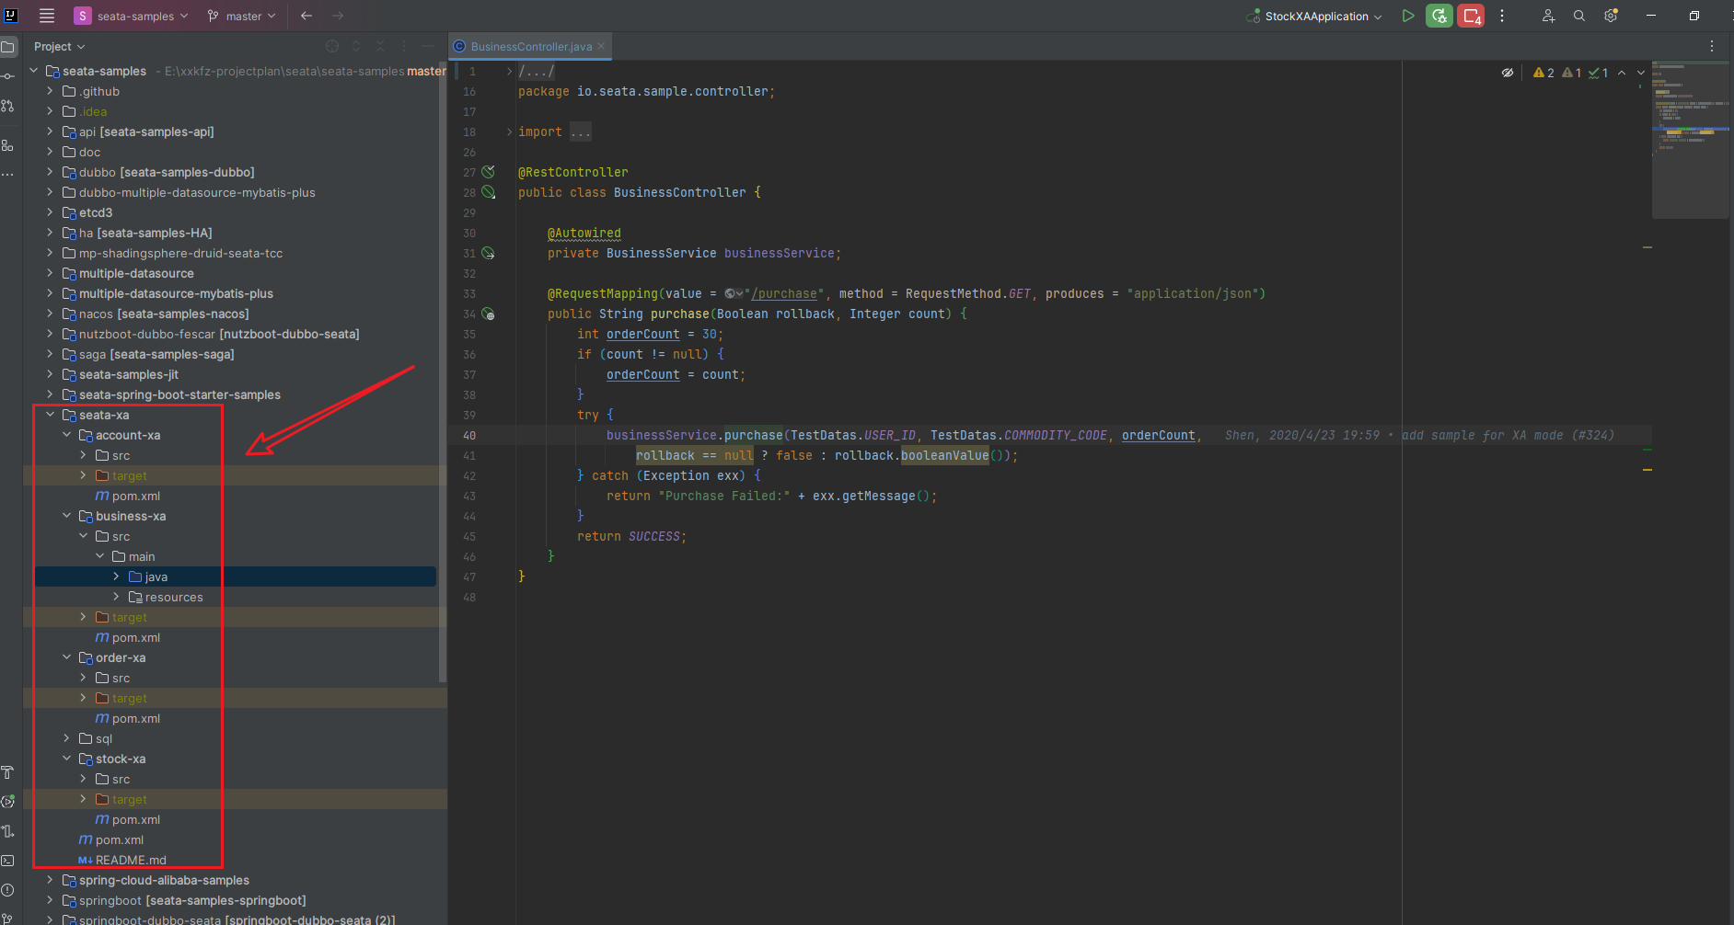Toggle the Project tool window button
1734x925 pixels.
click(x=8, y=47)
